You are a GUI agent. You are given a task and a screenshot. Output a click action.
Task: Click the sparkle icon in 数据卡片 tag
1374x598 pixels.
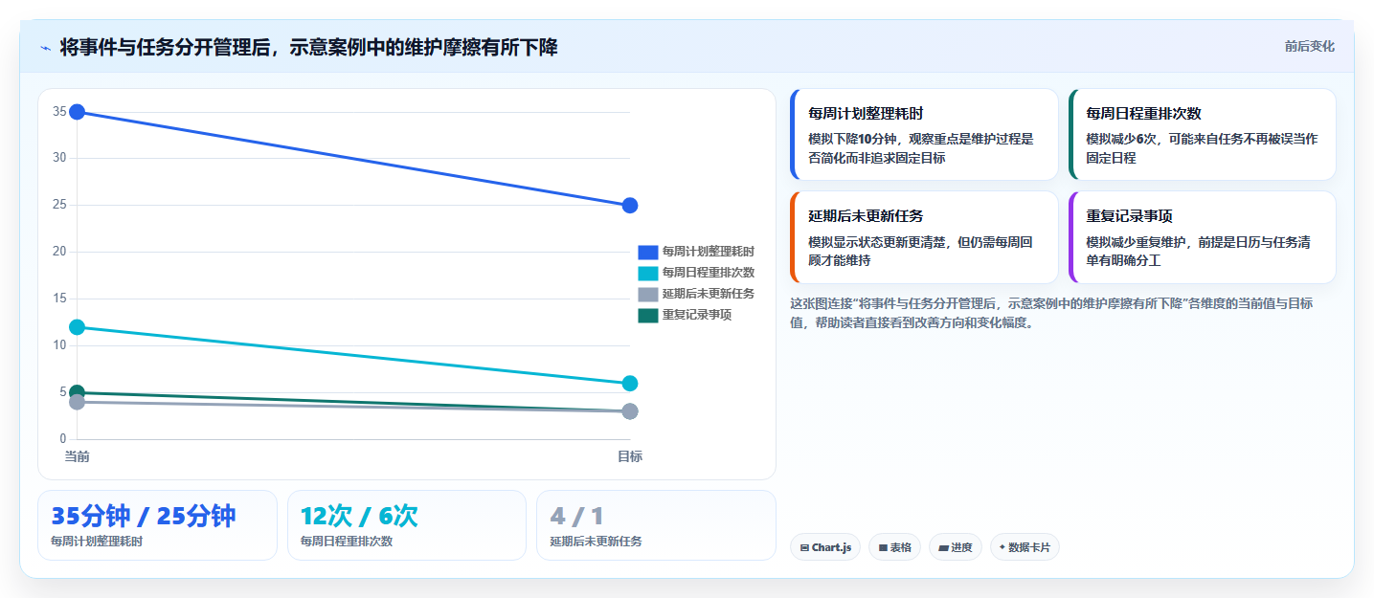coord(1002,547)
